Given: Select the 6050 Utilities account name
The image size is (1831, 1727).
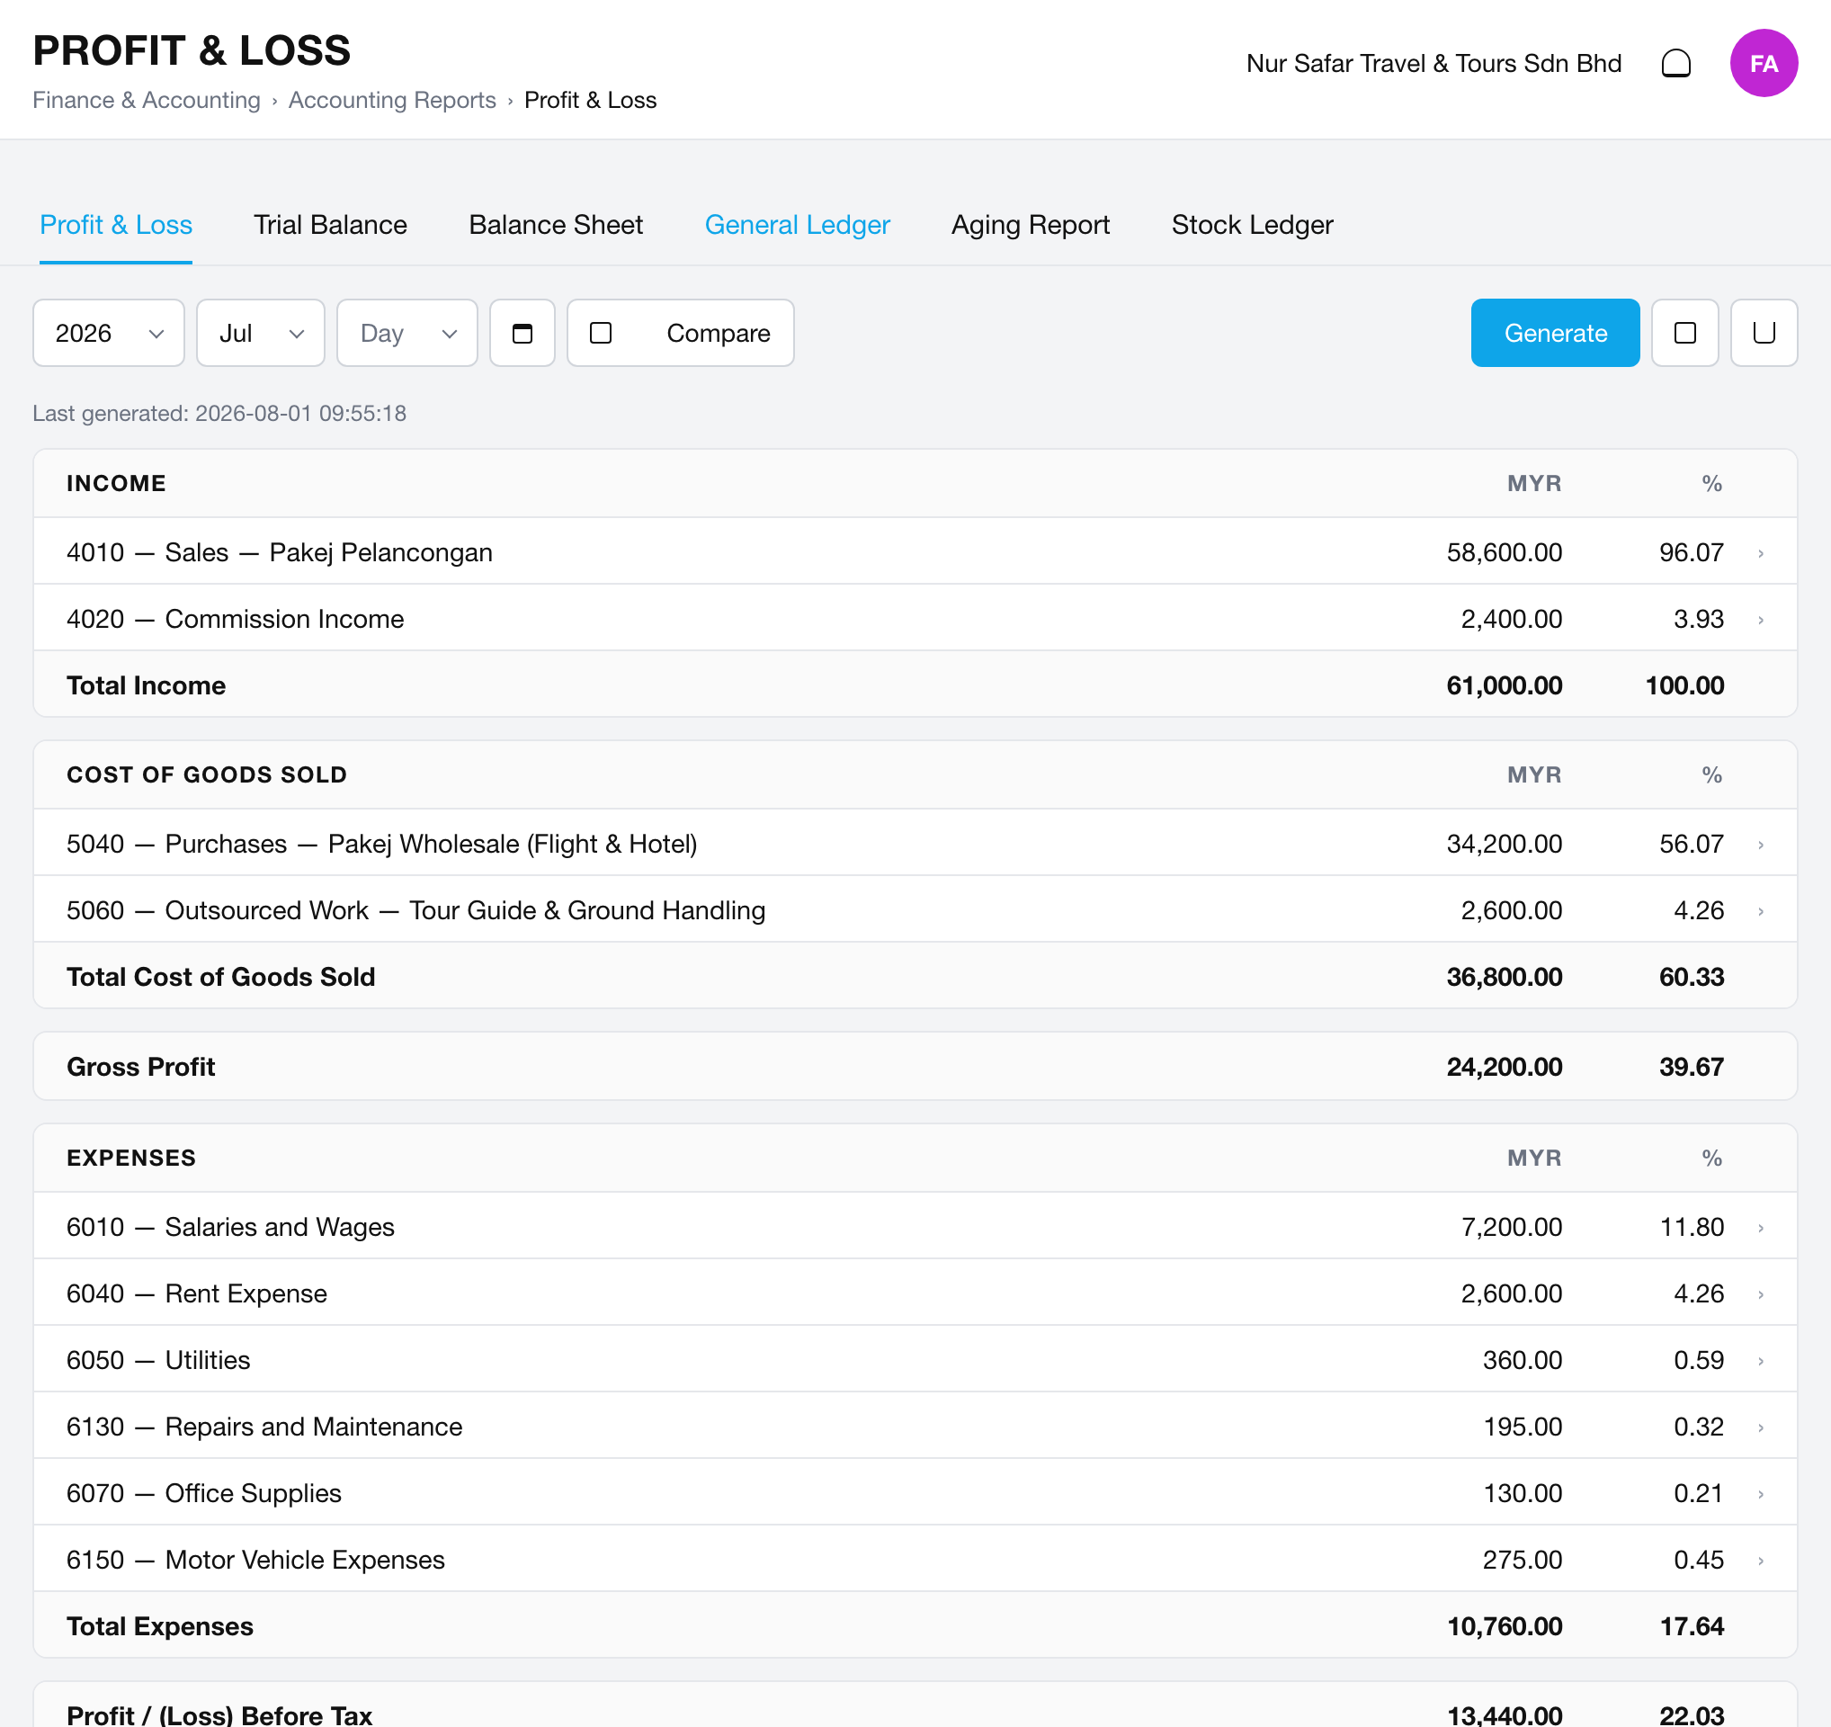Looking at the screenshot, I should [158, 1359].
